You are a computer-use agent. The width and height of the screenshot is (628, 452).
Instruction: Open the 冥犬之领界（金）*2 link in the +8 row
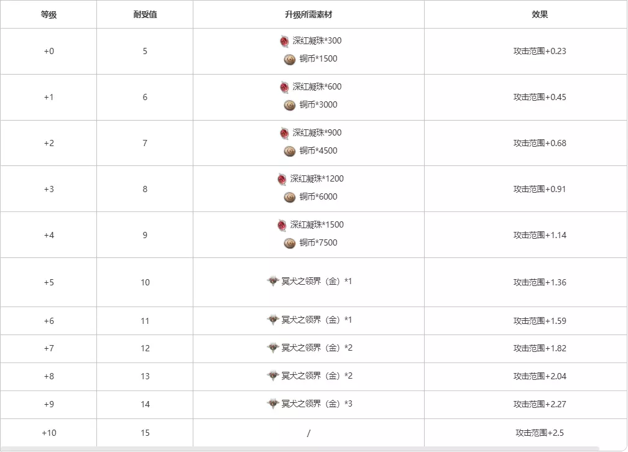pos(316,376)
